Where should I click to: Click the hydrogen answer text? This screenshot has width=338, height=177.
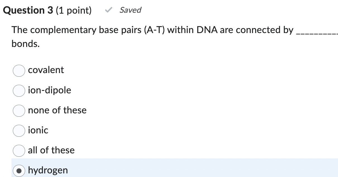pos(48,170)
